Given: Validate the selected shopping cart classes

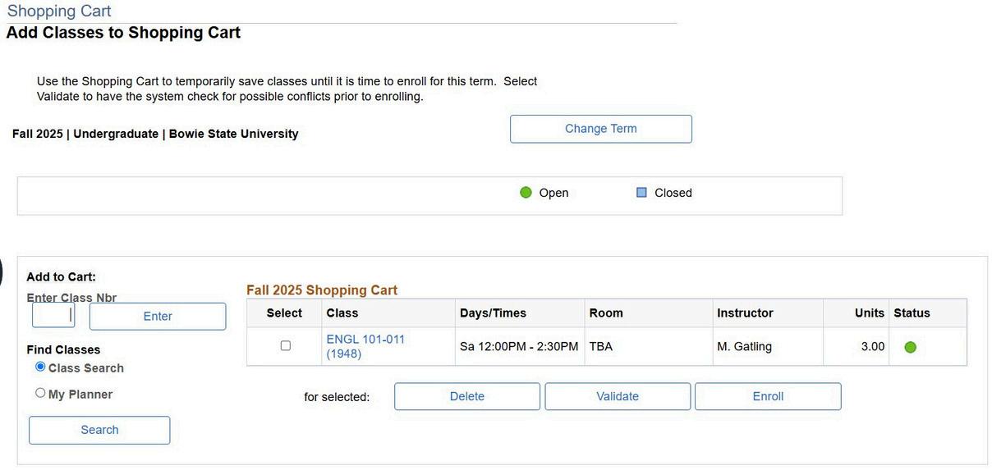Looking at the screenshot, I should point(618,396).
